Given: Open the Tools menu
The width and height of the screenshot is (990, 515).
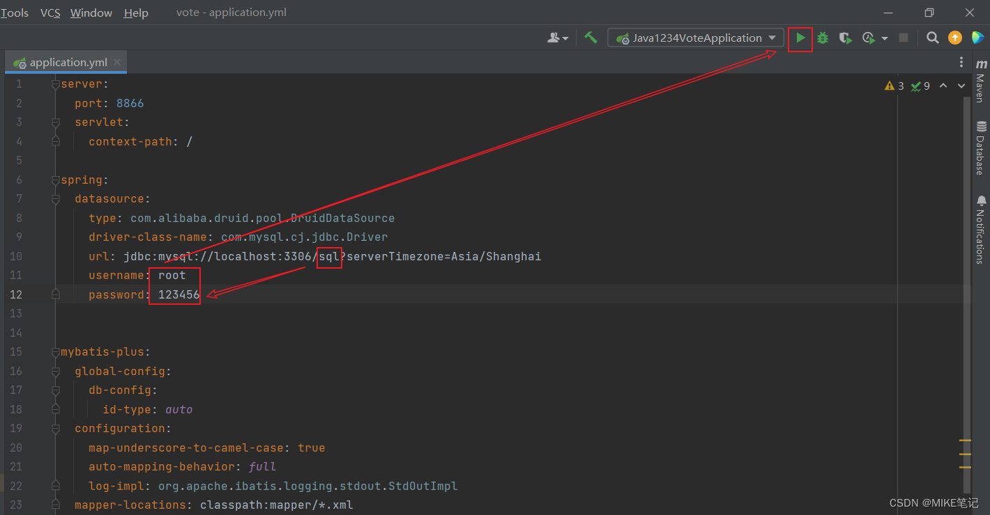Looking at the screenshot, I should click(x=15, y=13).
